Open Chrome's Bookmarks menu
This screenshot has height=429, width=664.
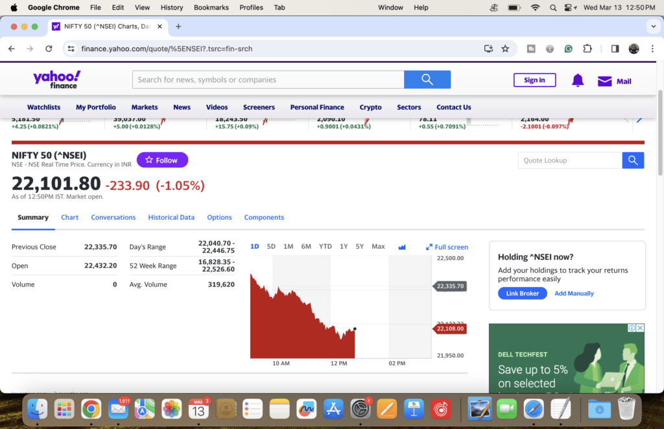pos(211,8)
